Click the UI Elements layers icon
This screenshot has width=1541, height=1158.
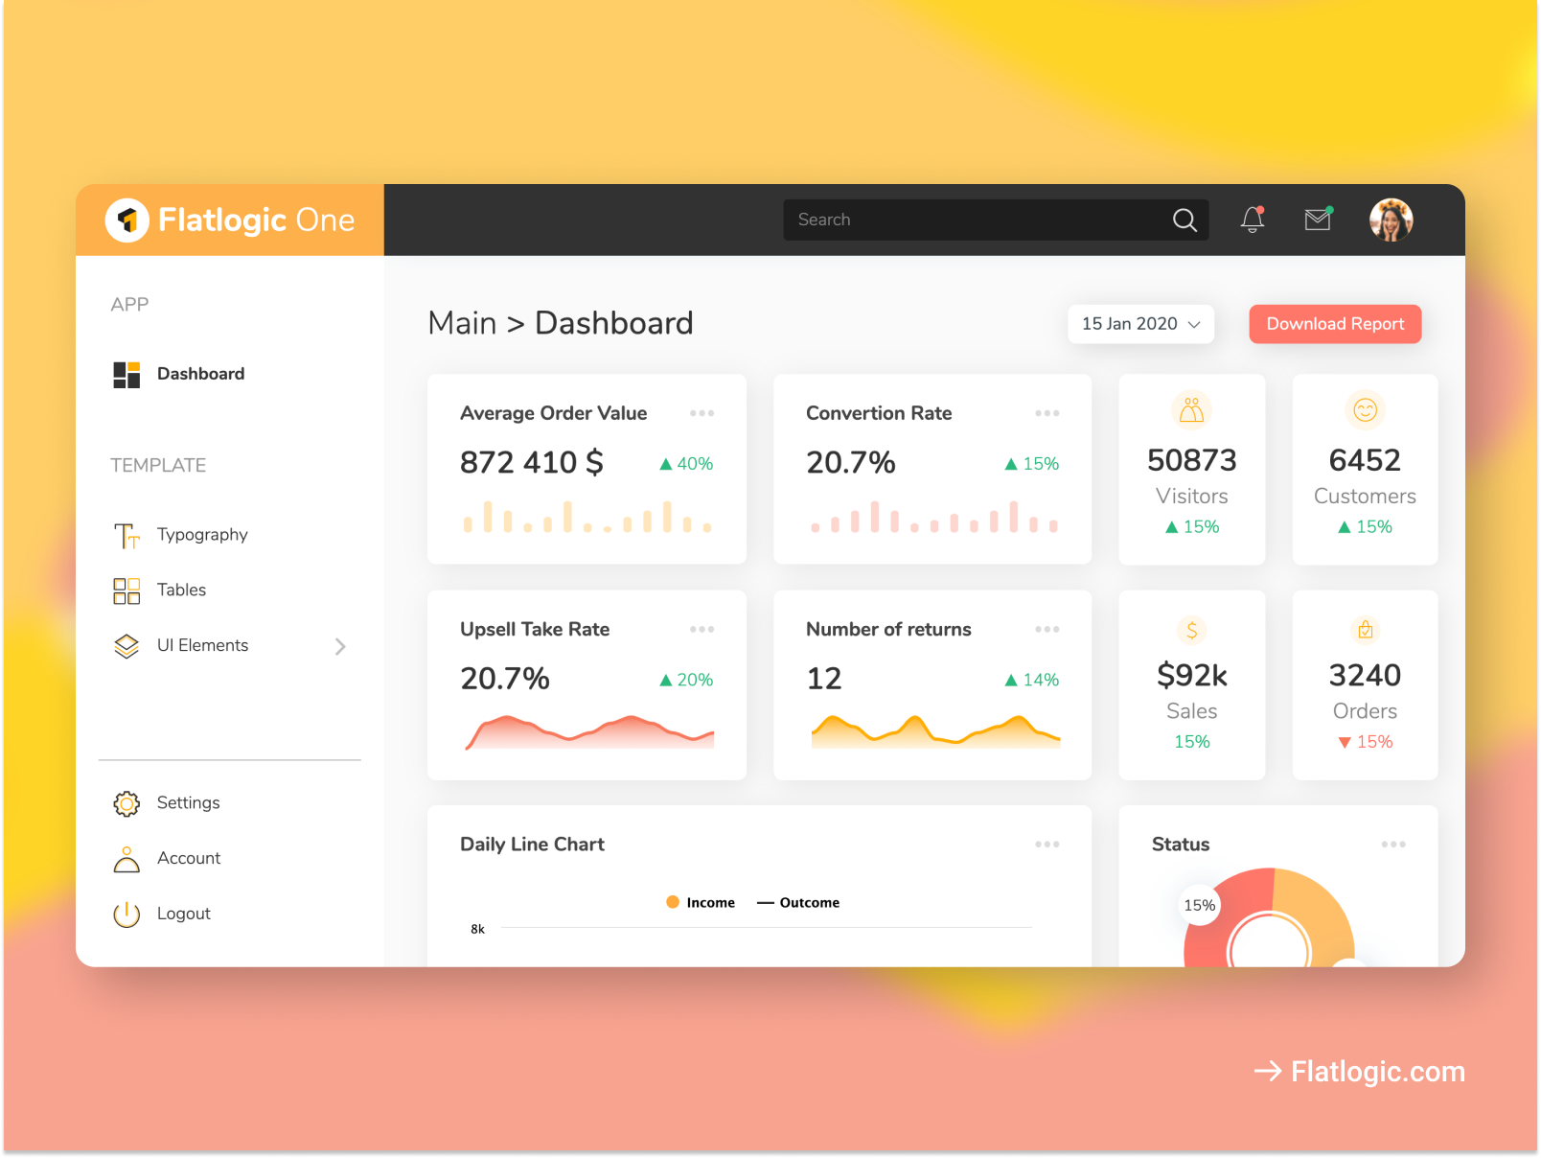[x=126, y=646]
